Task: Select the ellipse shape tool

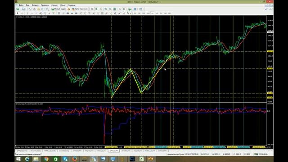Action: 67,13
